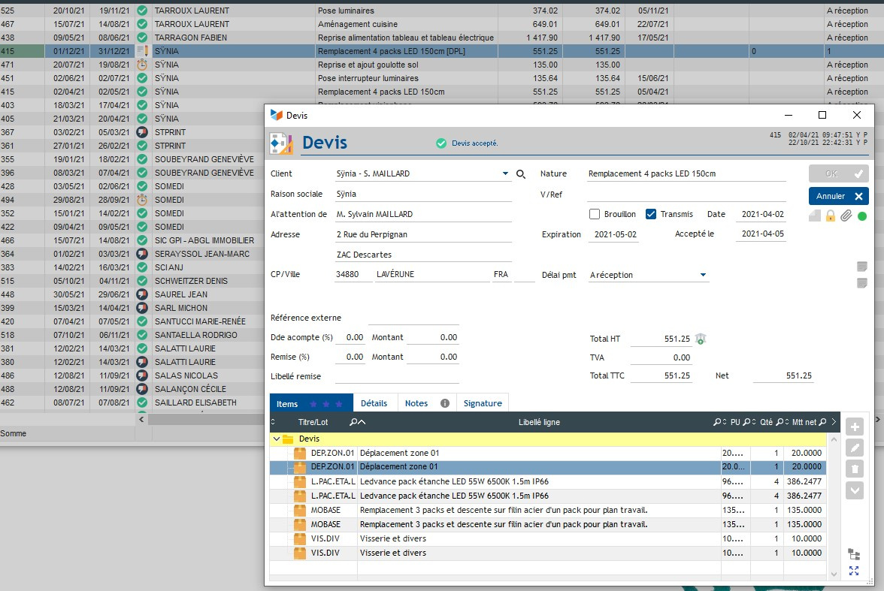The height and width of the screenshot is (591, 884).
Task: Click the search magnifier next to Client field
Action: (x=521, y=174)
